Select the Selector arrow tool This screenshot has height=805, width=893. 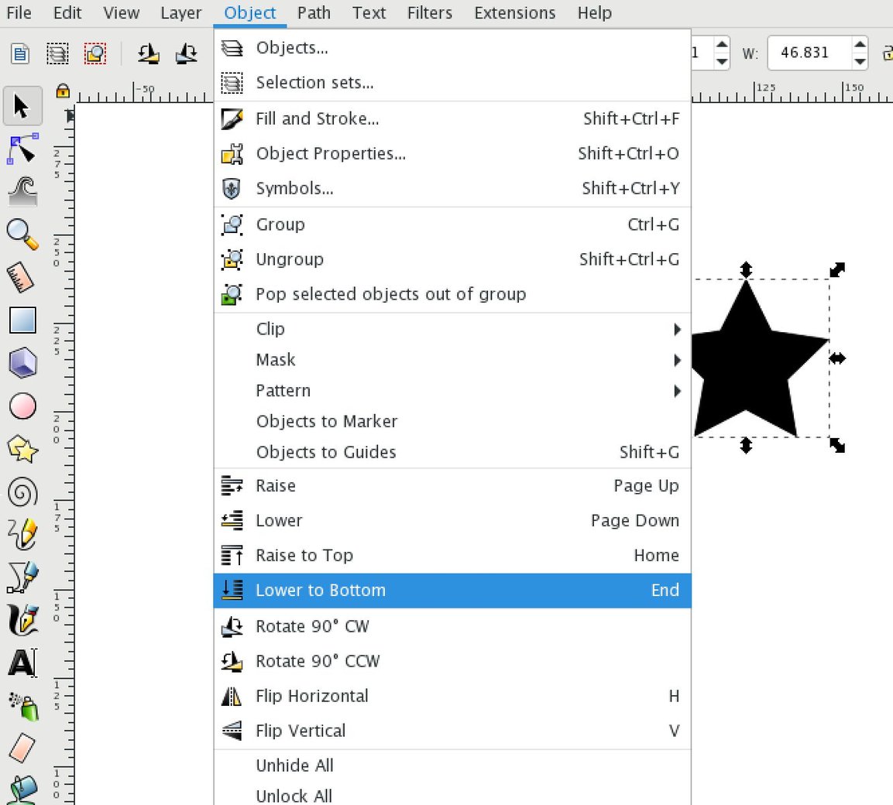[22, 106]
